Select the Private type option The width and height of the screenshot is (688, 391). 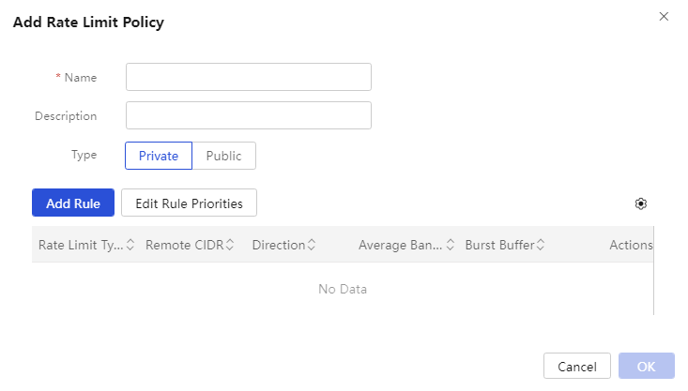tap(159, 156)
